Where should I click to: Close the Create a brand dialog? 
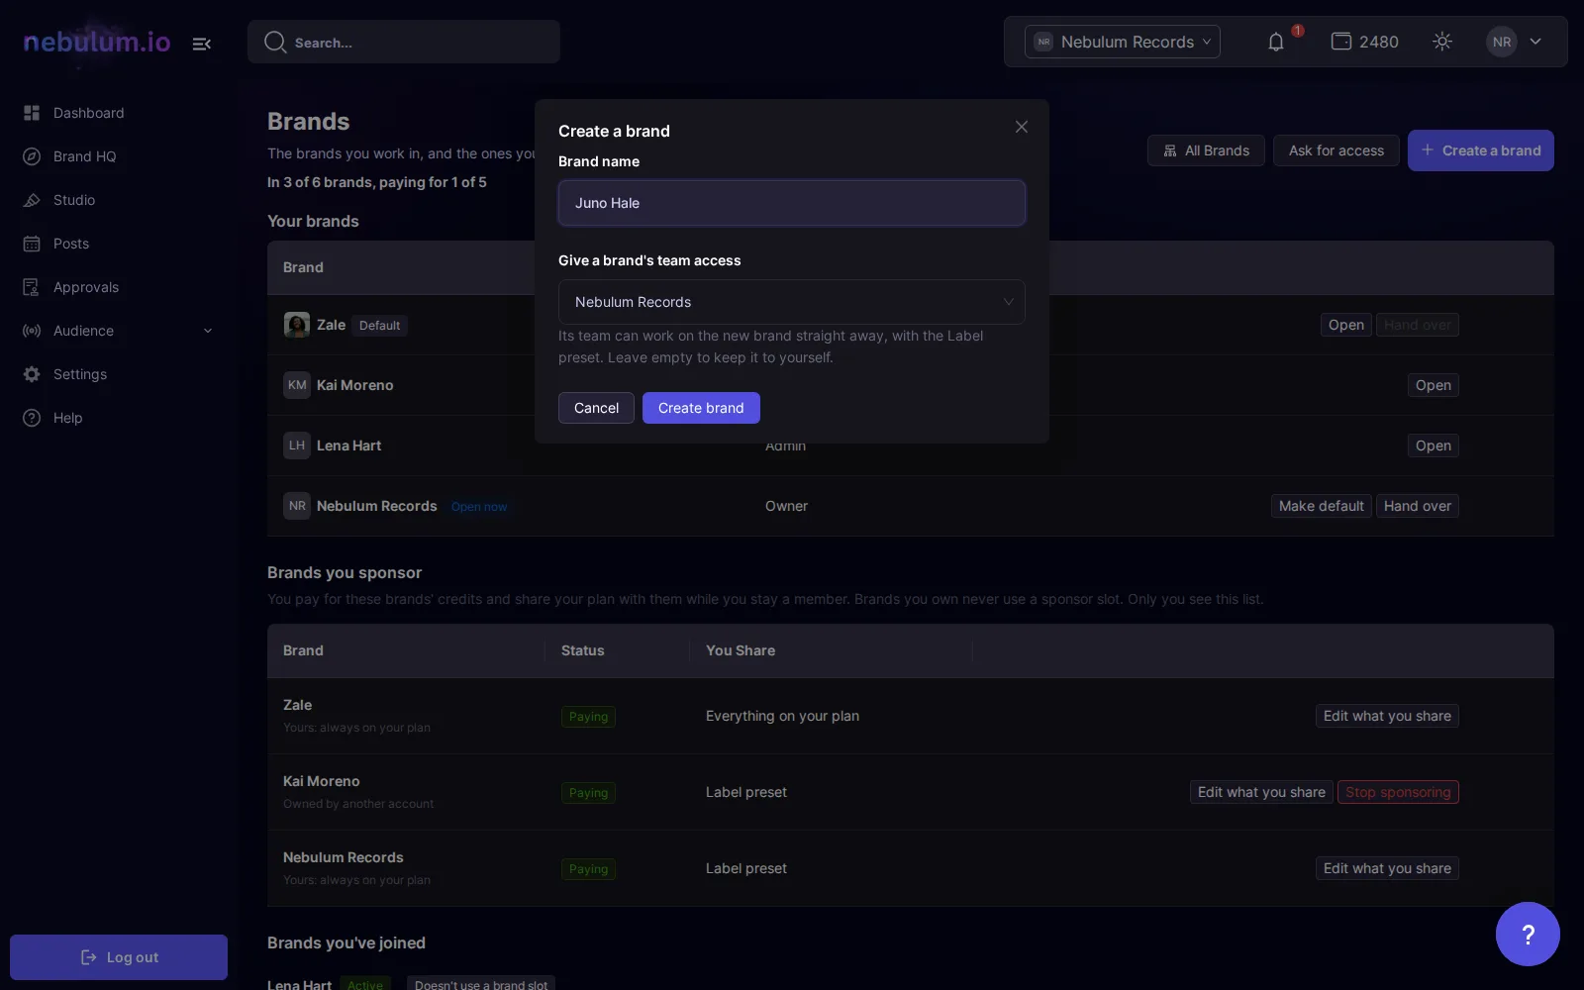[x=1022, y=127]
